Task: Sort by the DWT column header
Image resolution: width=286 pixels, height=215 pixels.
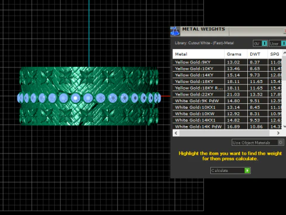Action: (257, 54)
